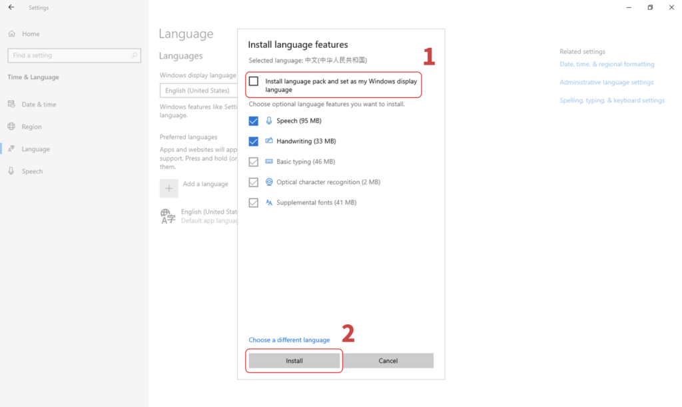Image resolution: width=682 pixels, height=407 pixels.
Task: Uncheck the Speech (95 MB) checkbox
Action: 254,121
